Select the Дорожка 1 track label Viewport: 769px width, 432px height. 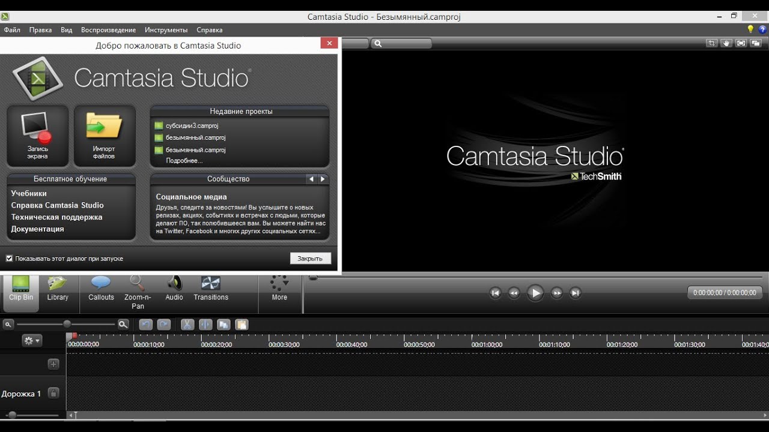pyautogui.click(x=21, y=394)
